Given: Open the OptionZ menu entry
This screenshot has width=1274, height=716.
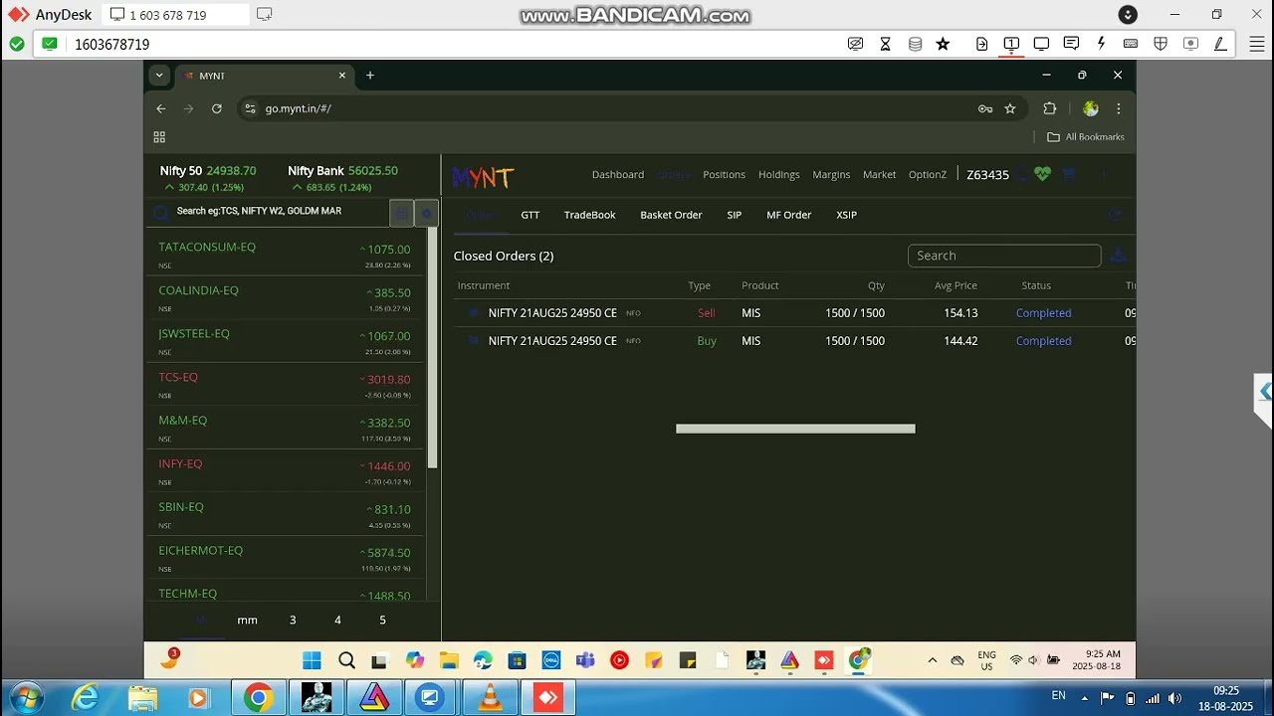Looking at the screenshot, I should pyautogui.click(x=927, y=175).
